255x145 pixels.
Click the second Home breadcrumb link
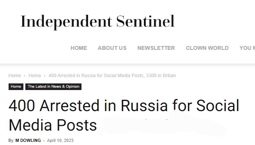click(35, 76)
